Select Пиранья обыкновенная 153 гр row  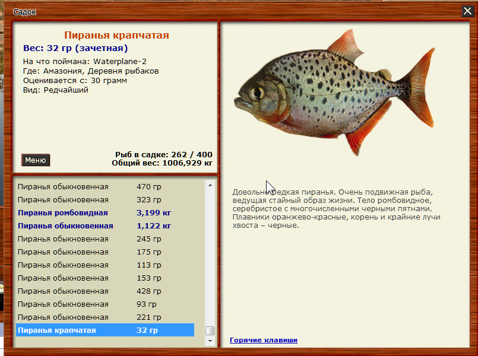[105, 278]
